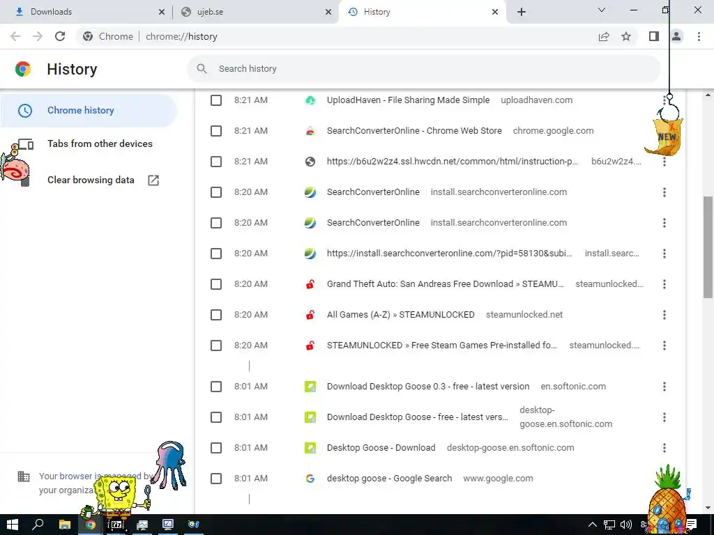Screen dimensions: 714x535
Task: Click the steamunlocked favicon on All Games row
Action: (x=310, y=315)
